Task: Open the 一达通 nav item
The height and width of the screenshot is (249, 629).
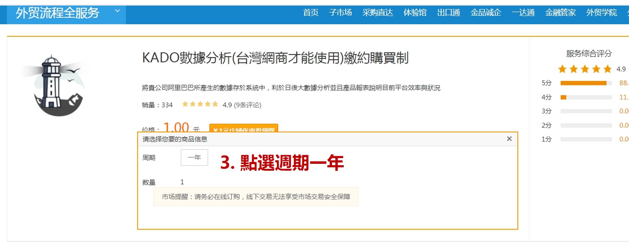Action: click(x=523, y=13)
